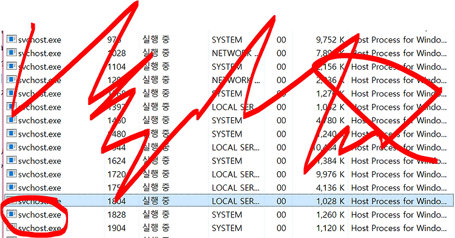This screenshot has height=238, width=455.
Task: Click the memory value 2,156 K
Action: [x=330, y=67]
